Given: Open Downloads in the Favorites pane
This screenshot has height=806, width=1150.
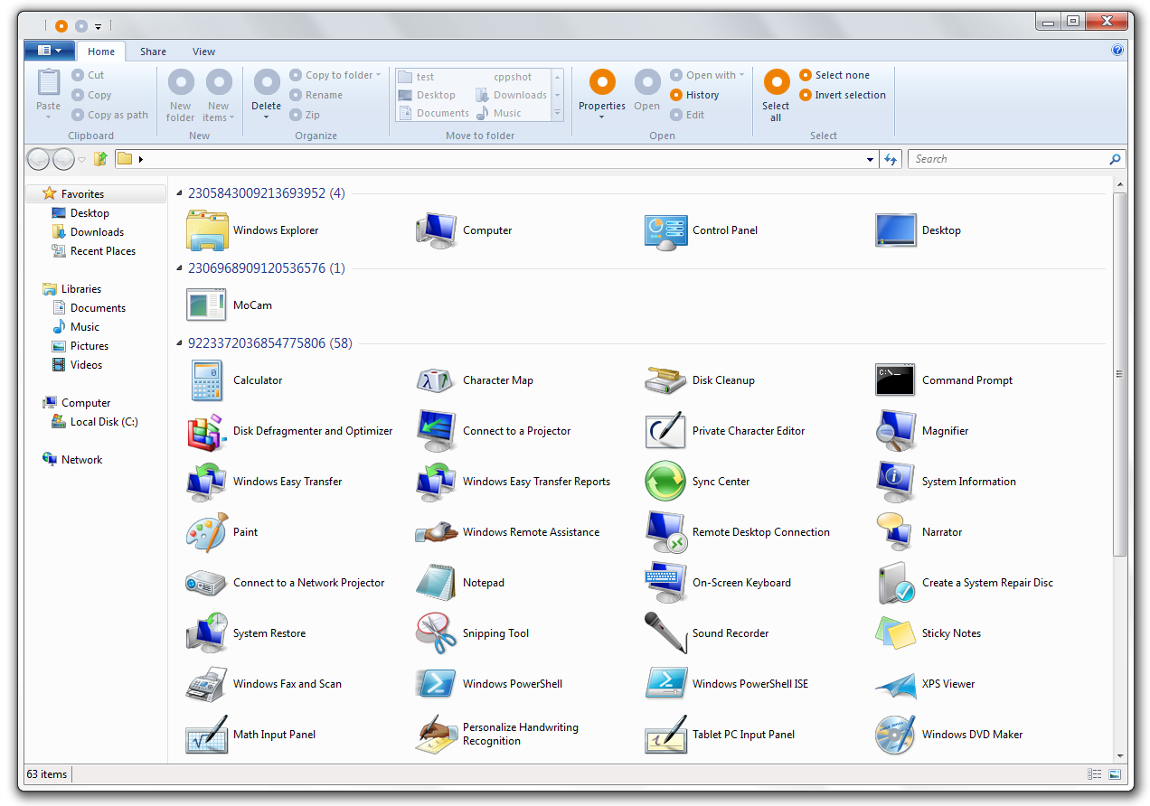Looking at the screenshot, I should [97, 232].
